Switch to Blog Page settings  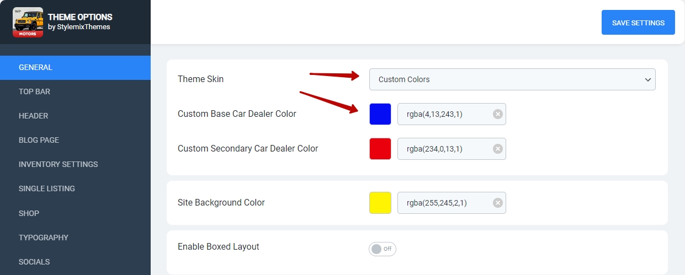pyautogui.click(x=39, y=140)
